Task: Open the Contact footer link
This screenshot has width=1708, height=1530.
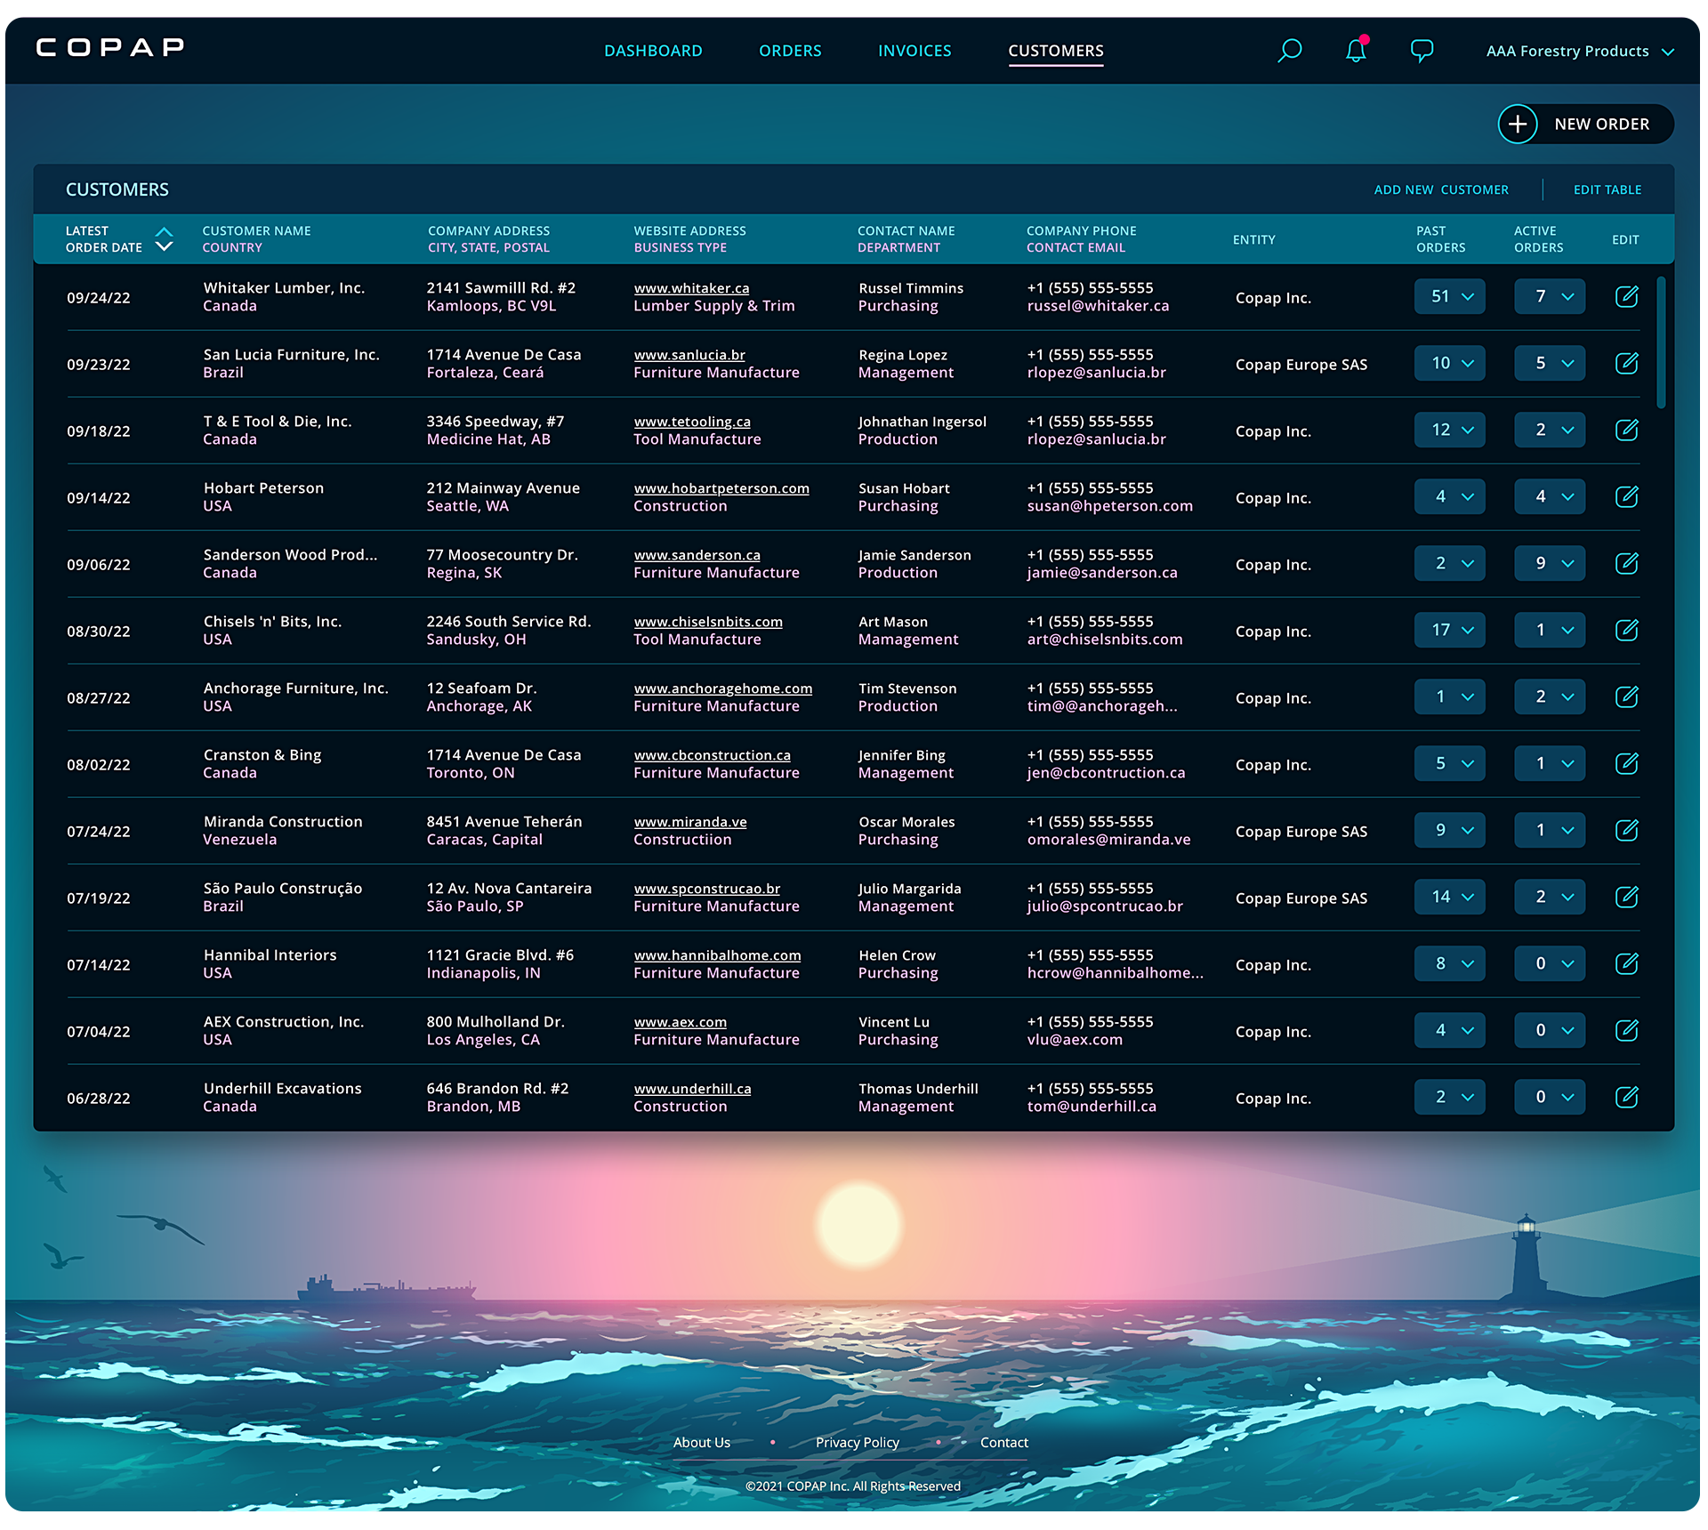Action: (1003, 1442)
